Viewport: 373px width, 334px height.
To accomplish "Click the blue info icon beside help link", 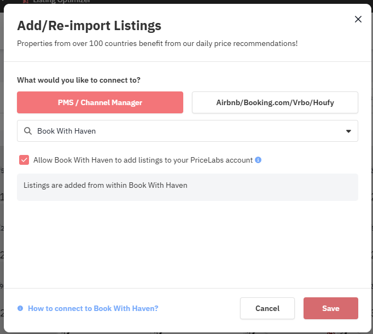I will click(x=20, y=308).
